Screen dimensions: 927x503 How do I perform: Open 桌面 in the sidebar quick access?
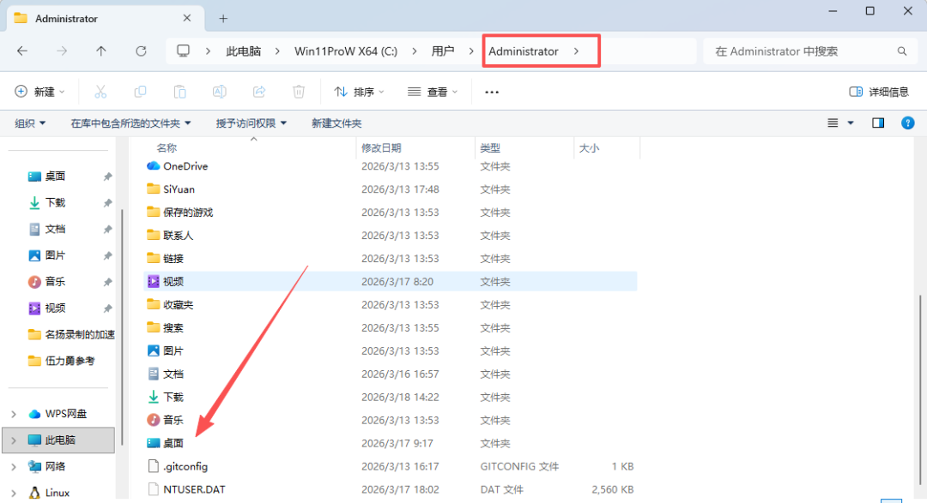[x=55, y=176]
